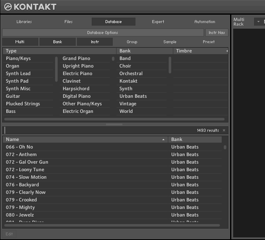Select result 074 - Slow Motion
The height and width of the screenshot is (240, 265).
pos(112,177)
